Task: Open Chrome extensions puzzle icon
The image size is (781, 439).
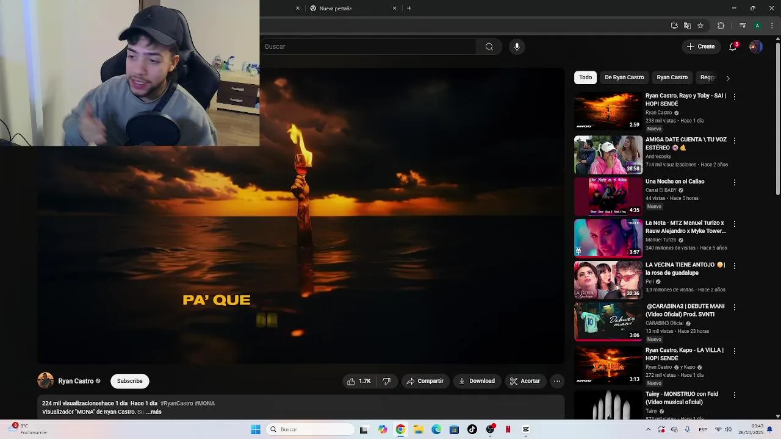Action: pyautogui.click(x=721, y=26)
